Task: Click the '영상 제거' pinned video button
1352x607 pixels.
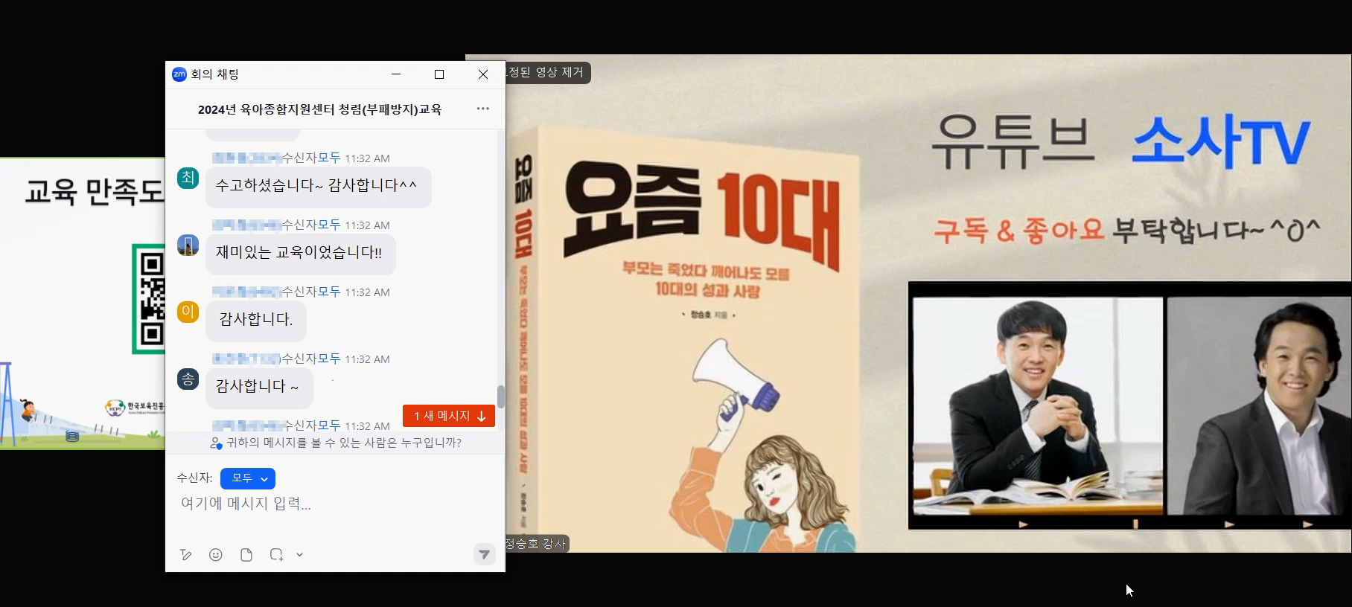Action: click(x=548, y=72)
